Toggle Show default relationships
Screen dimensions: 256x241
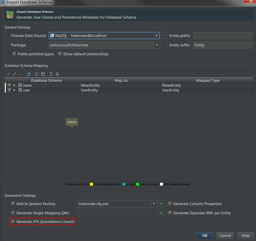click(60, 54)
